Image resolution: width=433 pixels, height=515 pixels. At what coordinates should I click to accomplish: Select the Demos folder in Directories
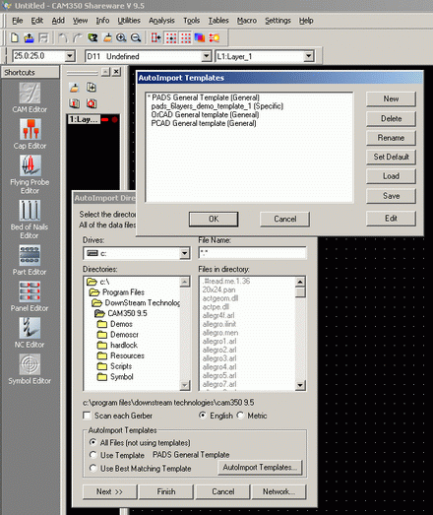(x=115, y=324)
